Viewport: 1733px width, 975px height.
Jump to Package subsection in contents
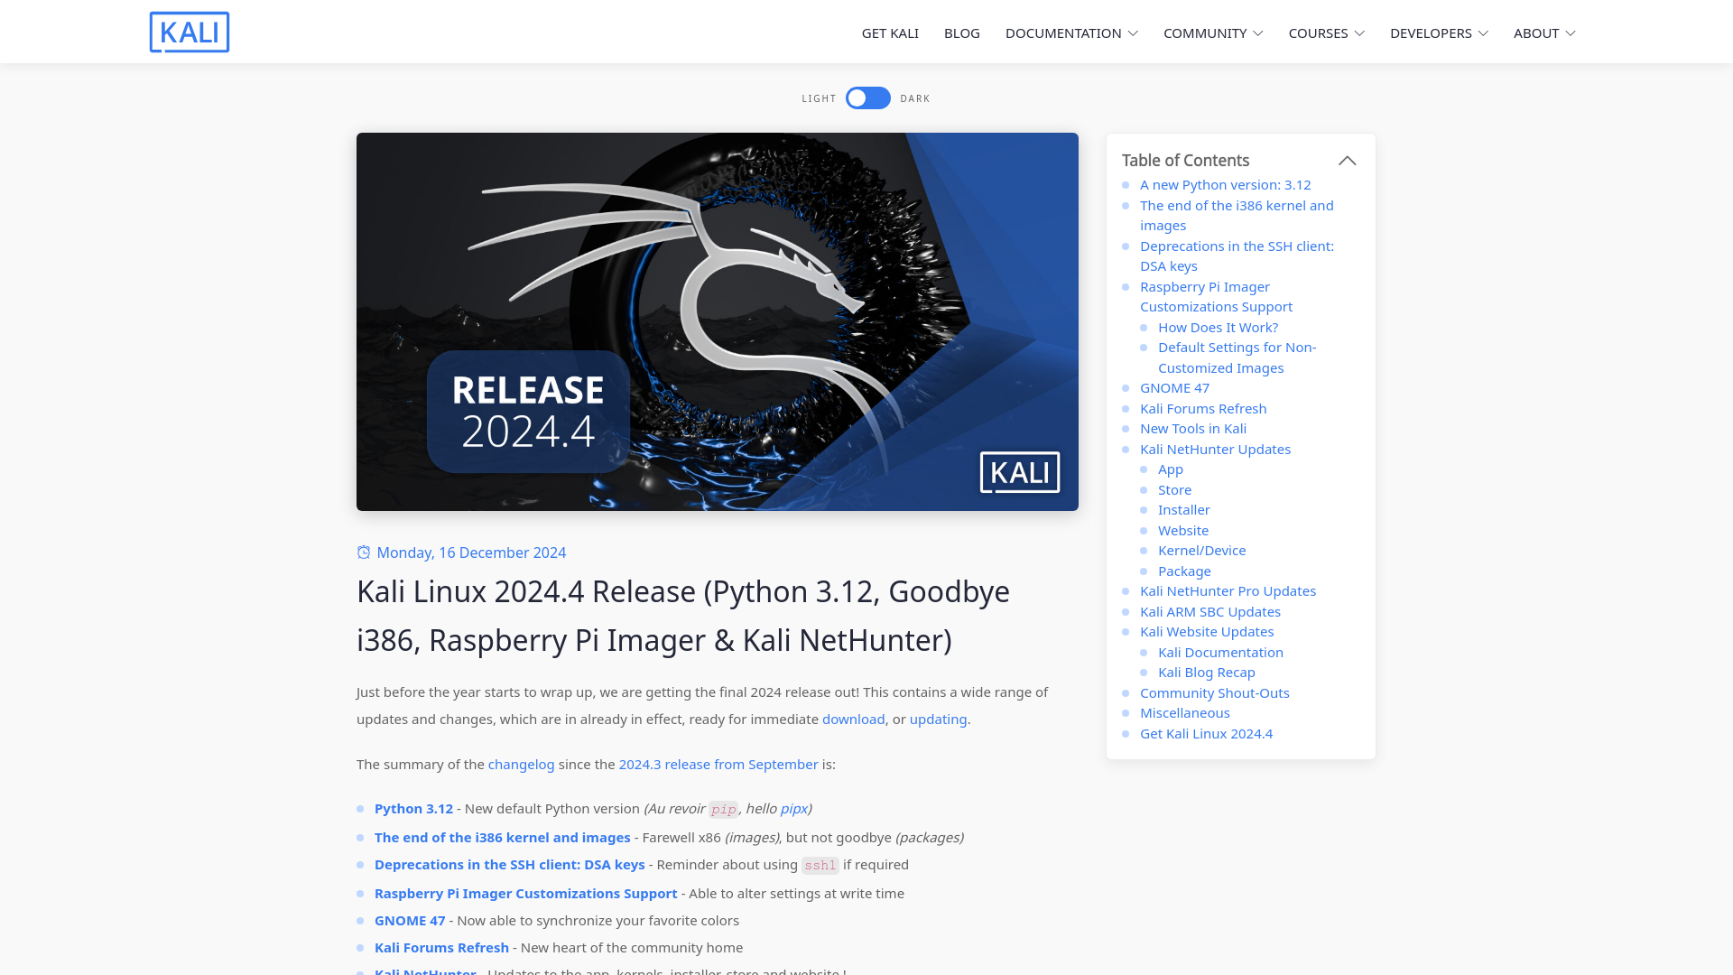[x=1184, y=571]
